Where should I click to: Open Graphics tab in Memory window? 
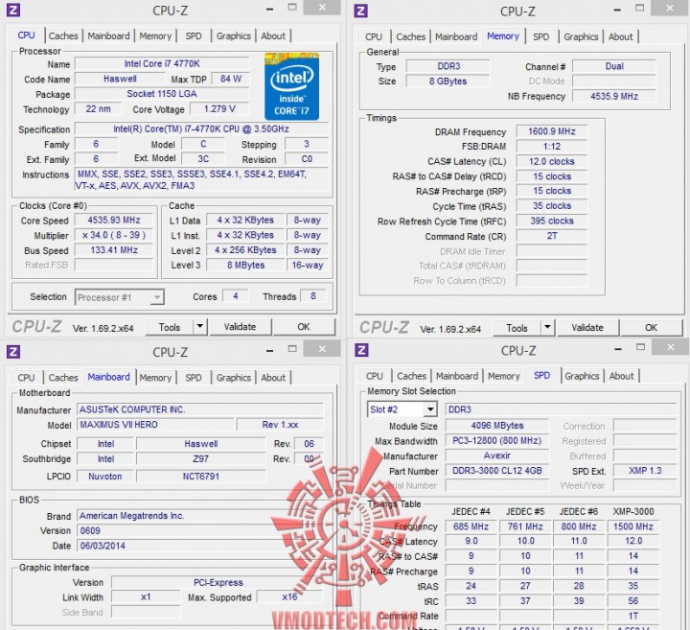(581, 37)
